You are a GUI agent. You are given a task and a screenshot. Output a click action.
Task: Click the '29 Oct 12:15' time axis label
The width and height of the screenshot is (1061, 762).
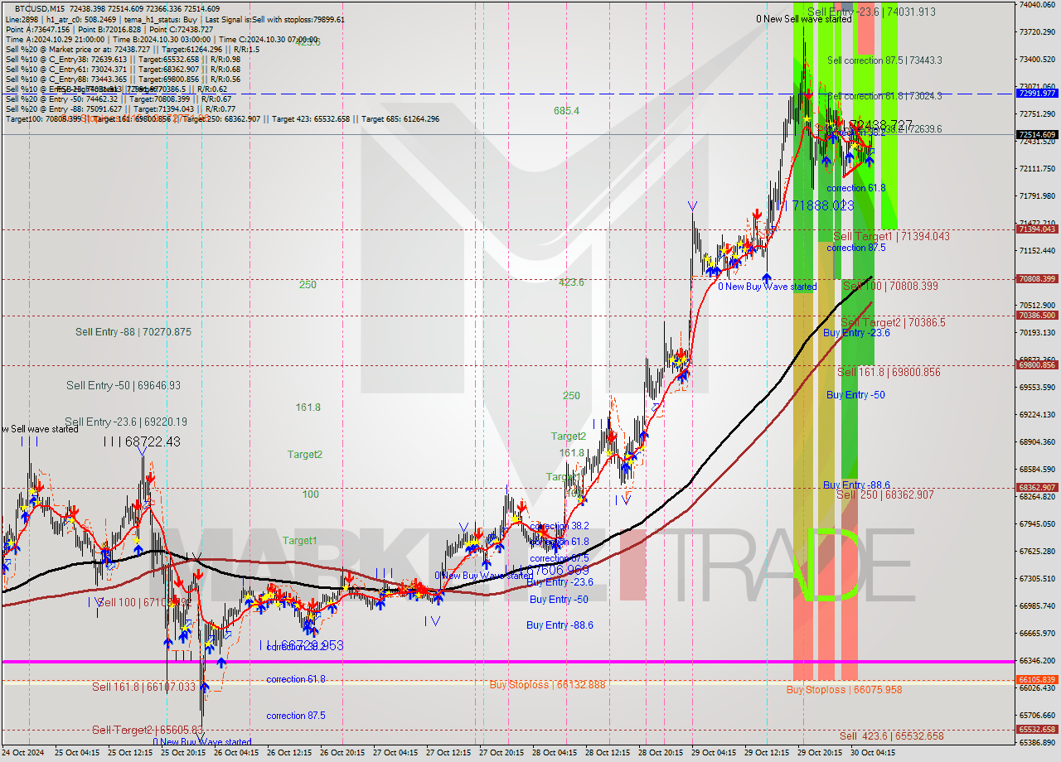coord(767,753)
